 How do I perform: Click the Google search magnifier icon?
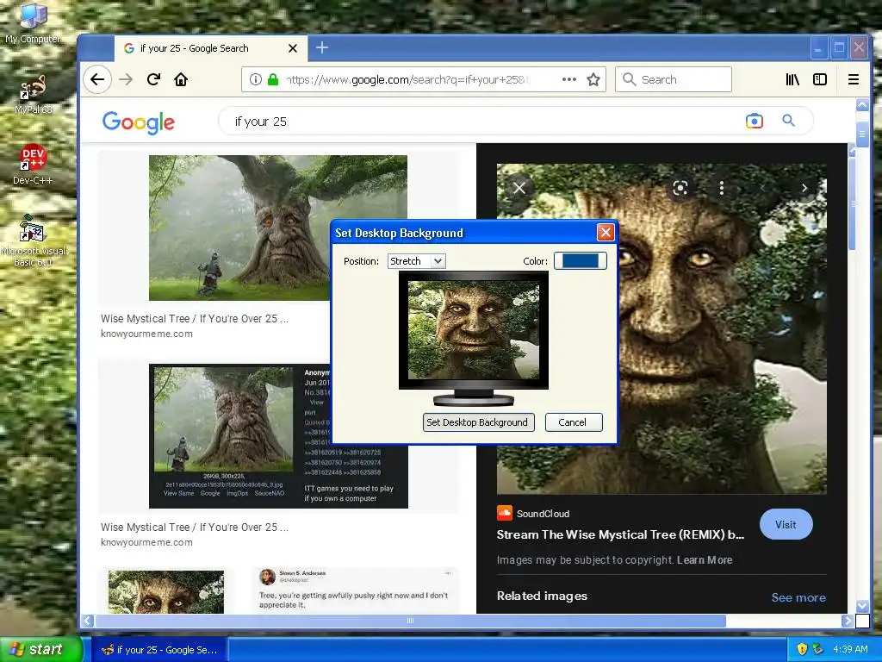point(789,120)
